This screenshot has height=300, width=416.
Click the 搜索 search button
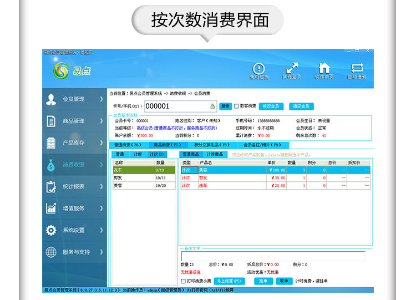click(225, 106)
